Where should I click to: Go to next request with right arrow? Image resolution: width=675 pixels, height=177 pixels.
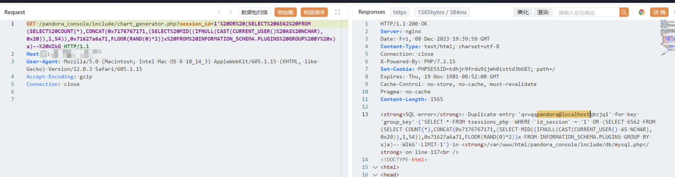point(230,12)
